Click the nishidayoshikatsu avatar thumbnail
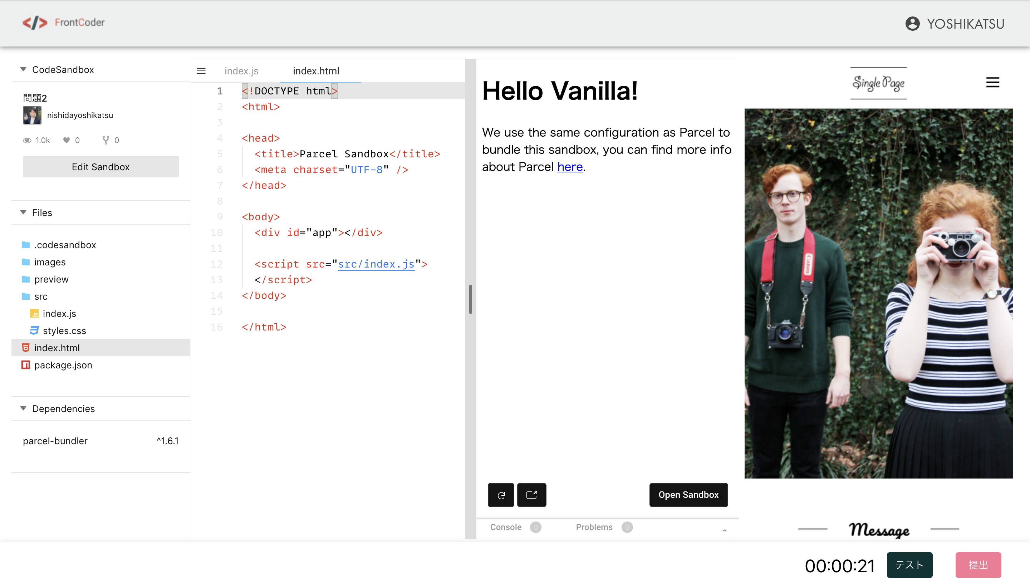 [x=32, y=115]
